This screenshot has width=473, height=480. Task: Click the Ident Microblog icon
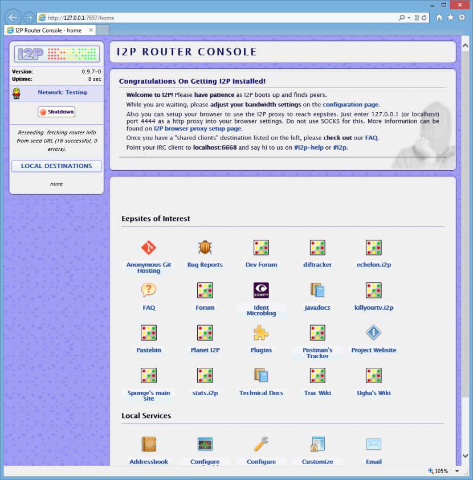(261, 290)
